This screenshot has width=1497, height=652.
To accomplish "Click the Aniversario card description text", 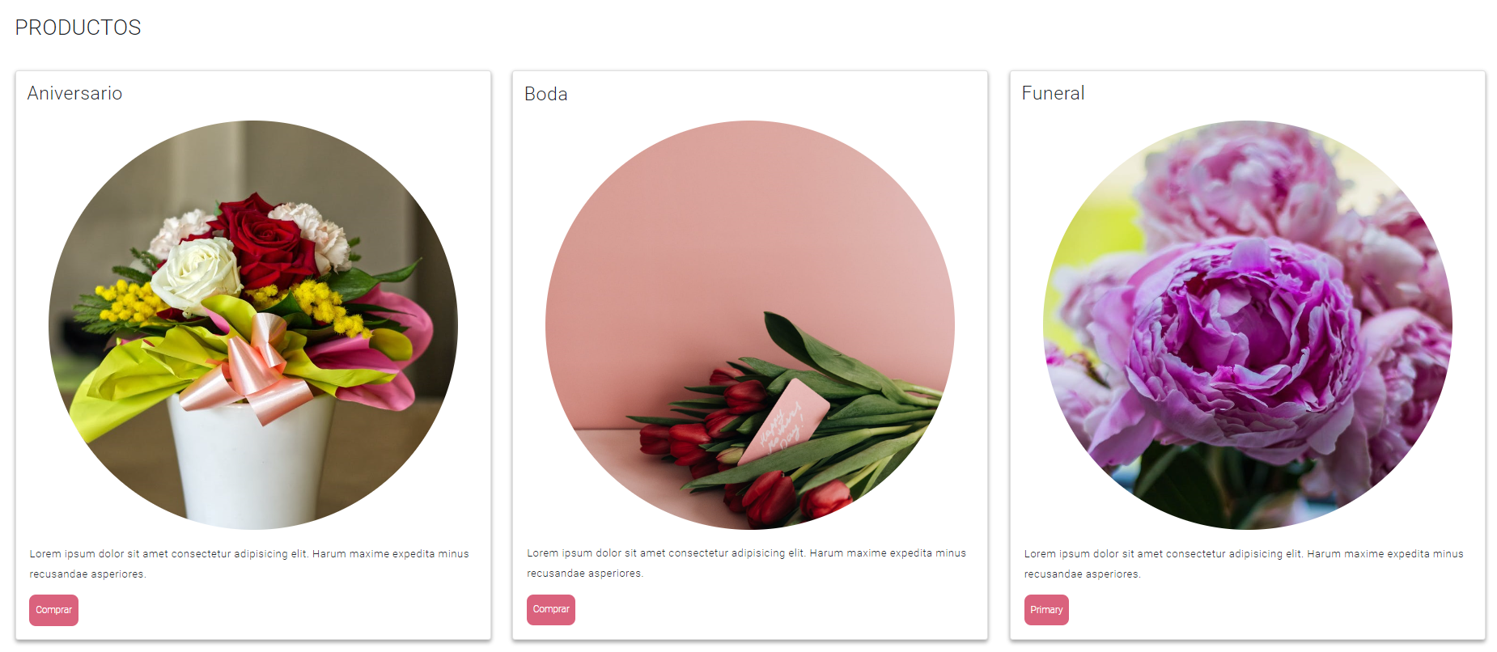I will point(249,564).
